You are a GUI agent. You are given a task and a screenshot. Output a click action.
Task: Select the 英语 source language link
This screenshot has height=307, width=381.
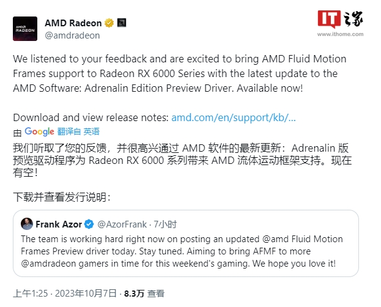(x=92, y=131)
